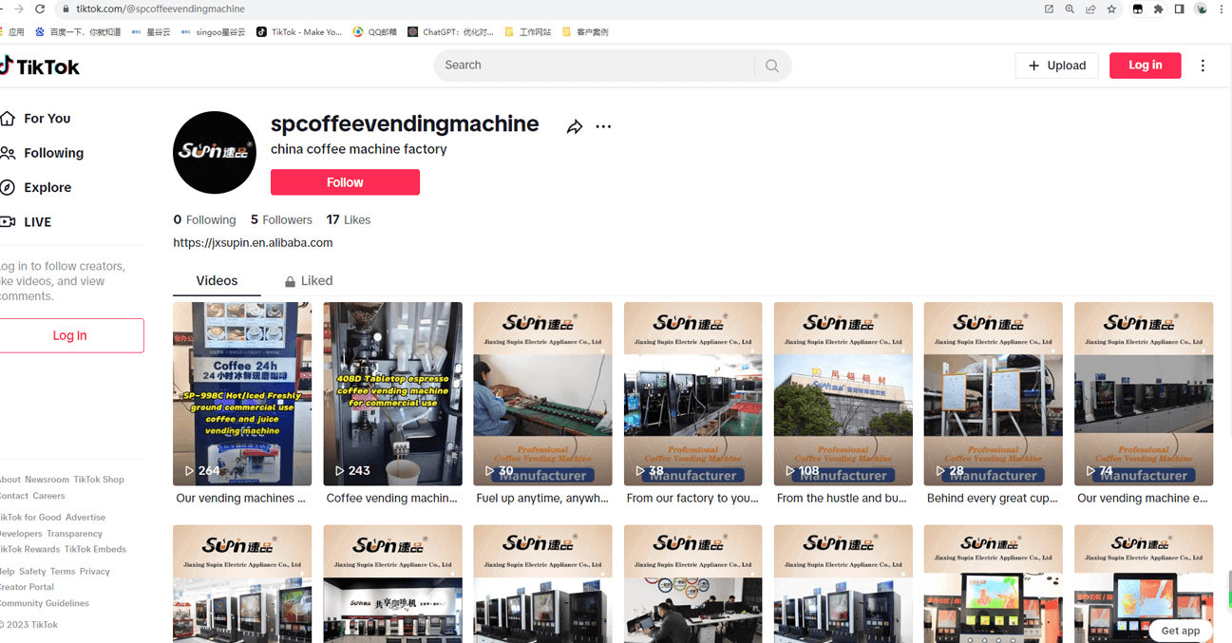The image size is (1232, 643).
Task: Open the 应用 apps shortcut
Action: coord(12,31)
